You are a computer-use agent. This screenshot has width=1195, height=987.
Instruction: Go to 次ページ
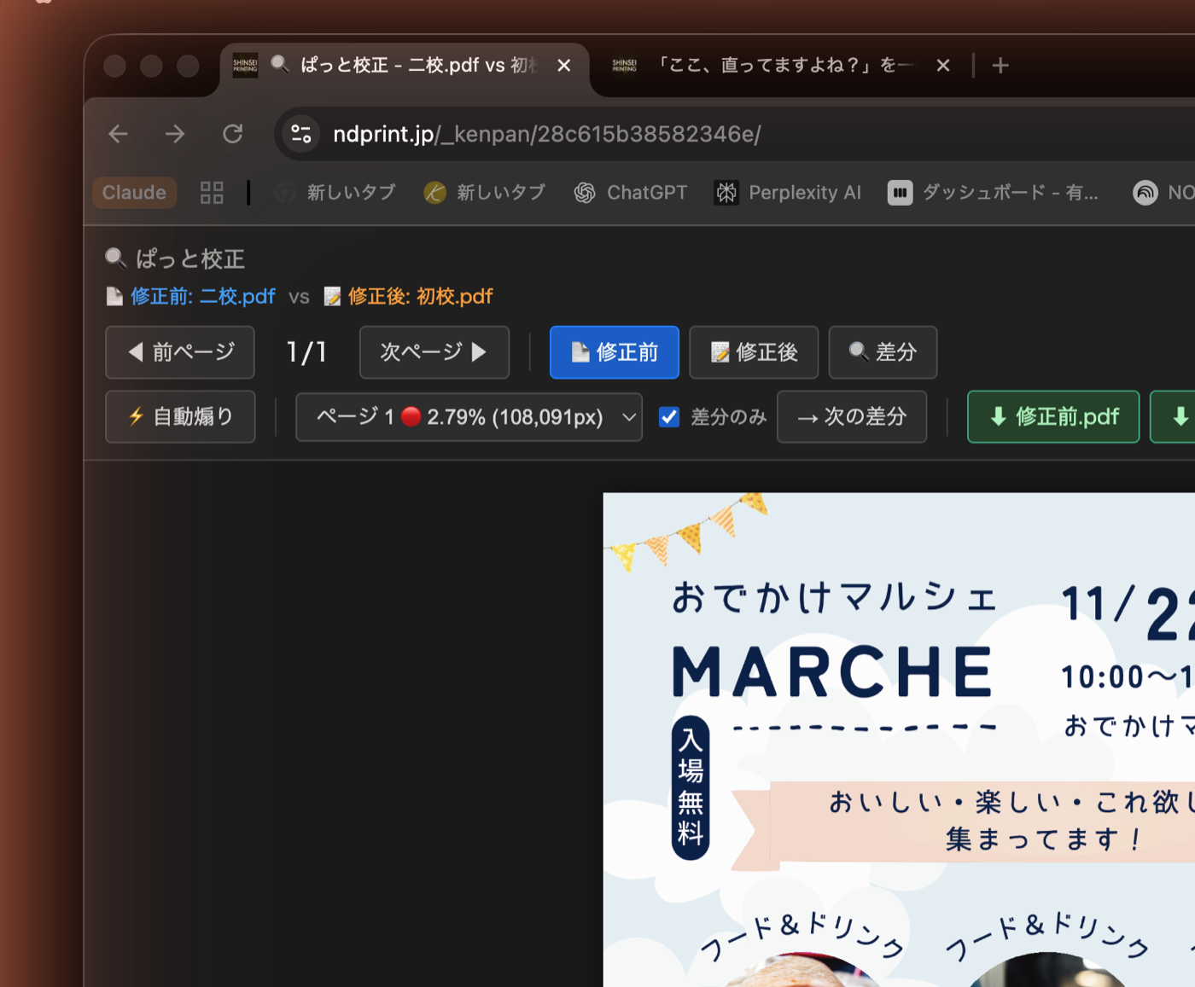[x=434, y=352]
